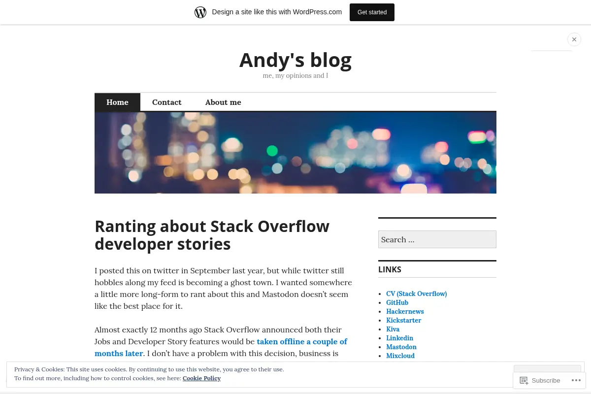Image resolution: width=591 pixels, height=394 pixels.
Task: Open the About me menu item
Action: [x=223, y=102]
